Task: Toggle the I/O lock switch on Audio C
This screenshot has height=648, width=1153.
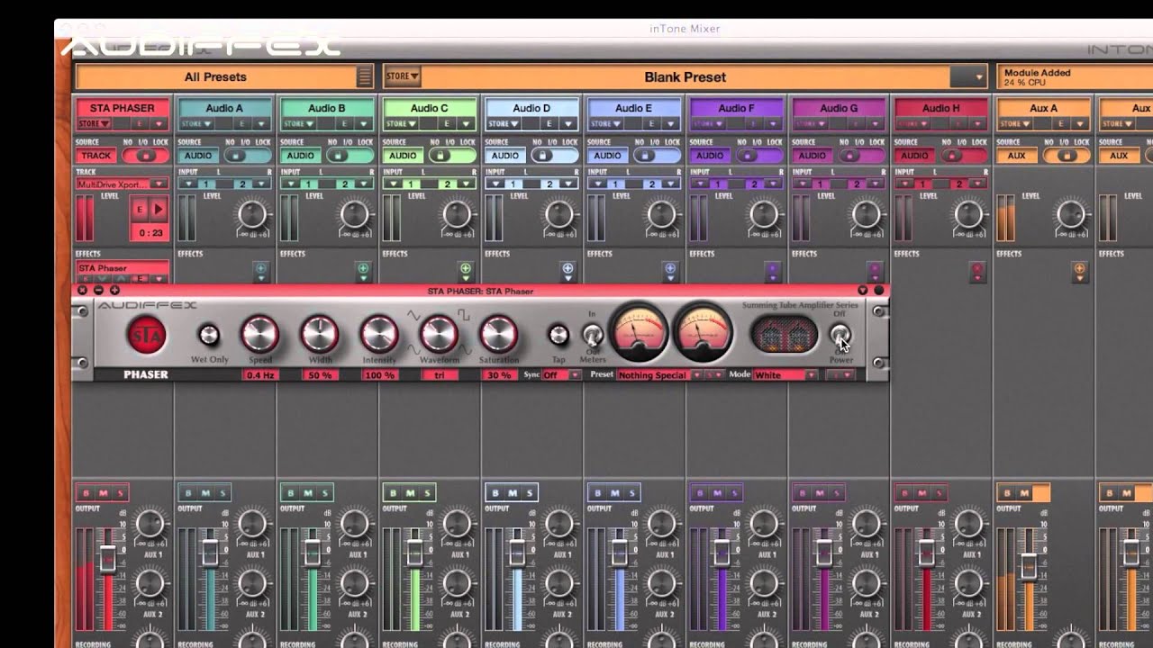Action: pos(451,156)
